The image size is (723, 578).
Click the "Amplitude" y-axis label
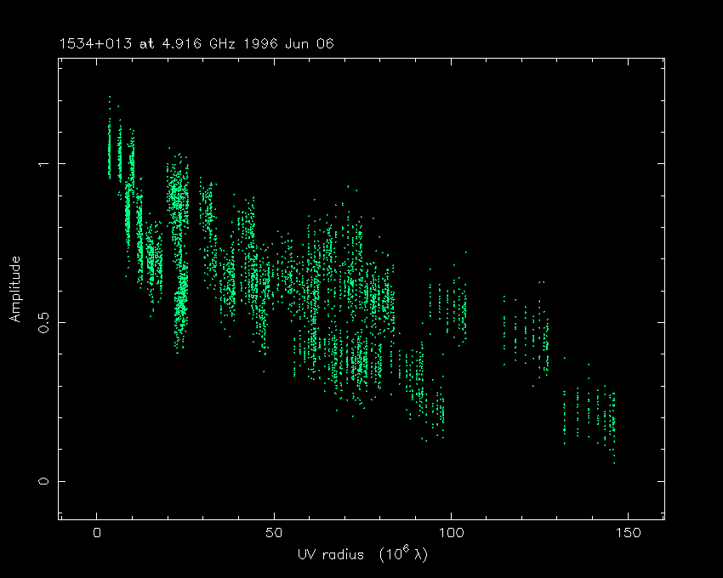pos(14,290)
